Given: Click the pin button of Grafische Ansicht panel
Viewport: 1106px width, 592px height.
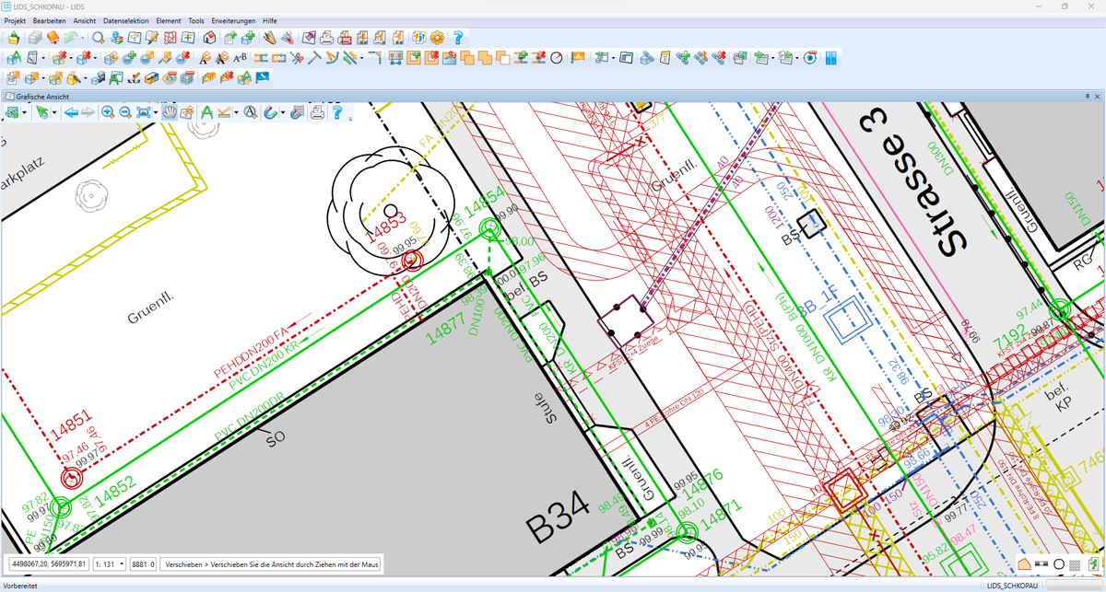Looking at the screenshot, I should pos(1087,96).
